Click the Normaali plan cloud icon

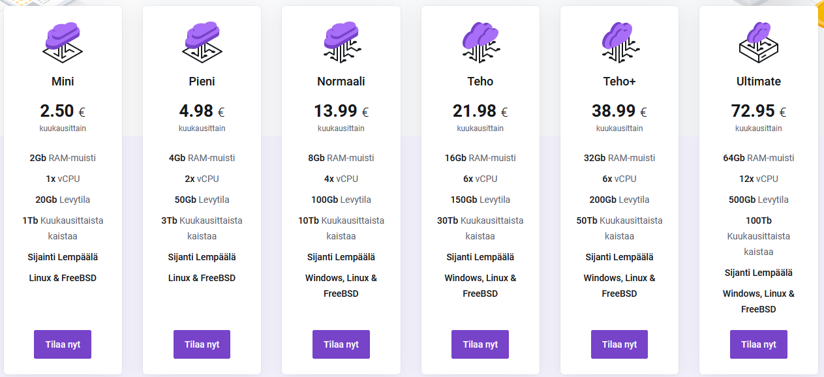click(x=341, y=42)
